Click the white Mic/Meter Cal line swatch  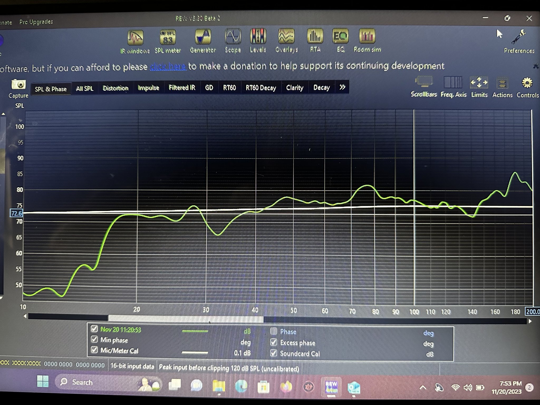[195, 352]
